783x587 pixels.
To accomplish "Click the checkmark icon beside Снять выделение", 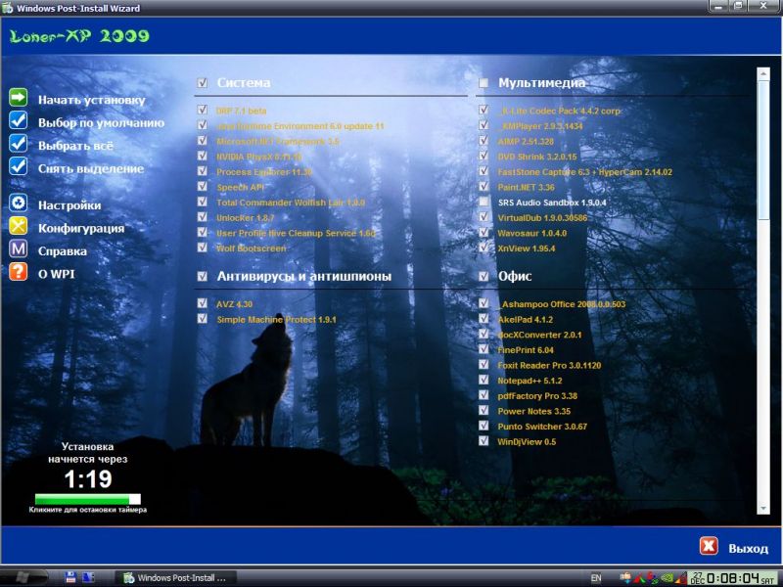I will click(x=18, y=166).
